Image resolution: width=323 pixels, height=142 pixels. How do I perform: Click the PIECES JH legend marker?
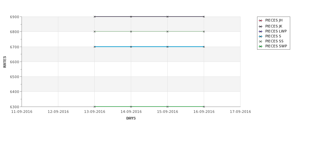click(261, 21)
